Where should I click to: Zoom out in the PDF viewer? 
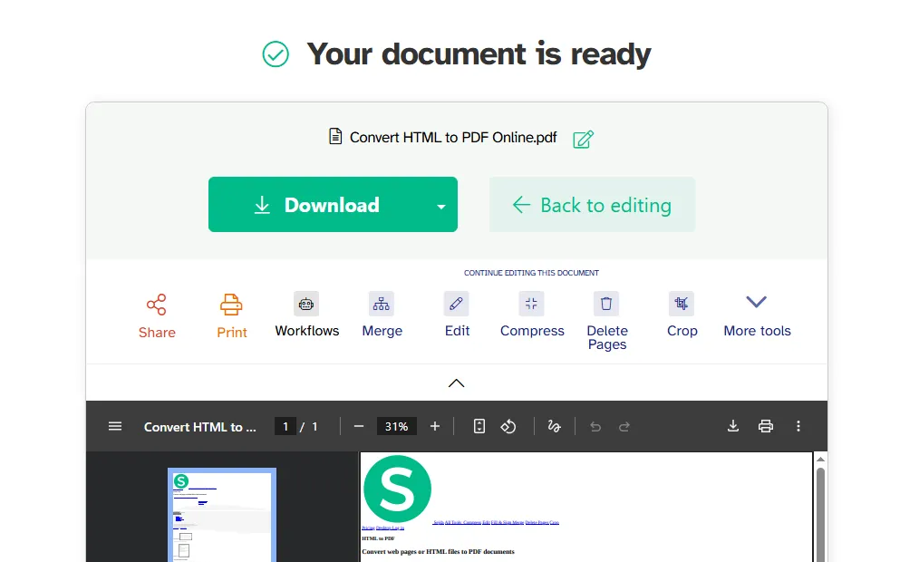[359, 426]
